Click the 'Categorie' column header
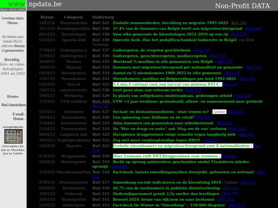 click(x=74, y=17)
